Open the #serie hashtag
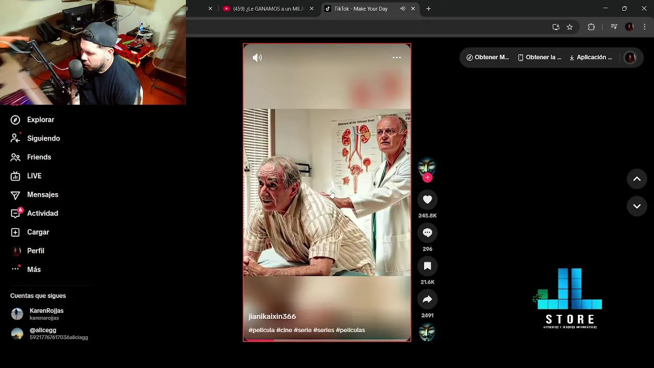 click(x=302, y=330)
